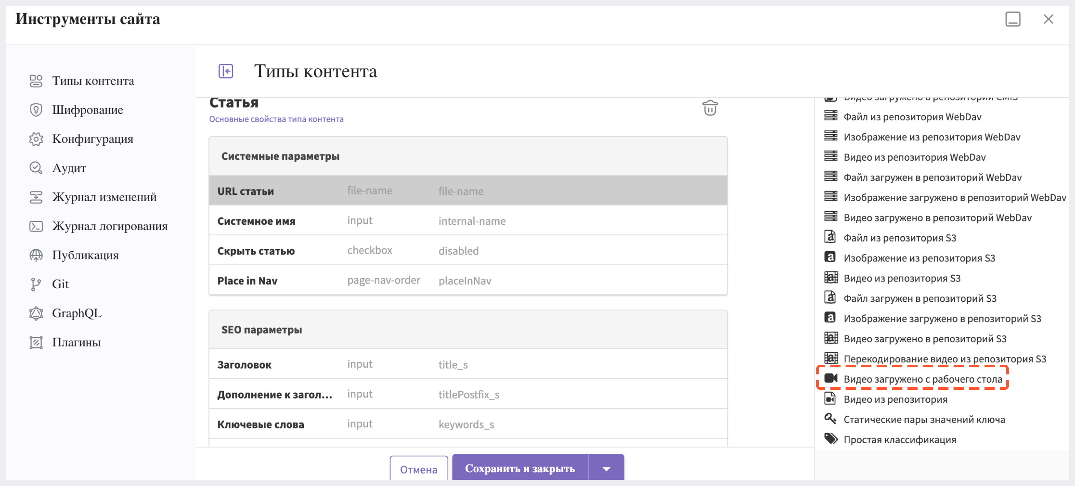Click the logging console terminal icon
The width and height of the screenshot is (1075, 486).
point(36,226)
